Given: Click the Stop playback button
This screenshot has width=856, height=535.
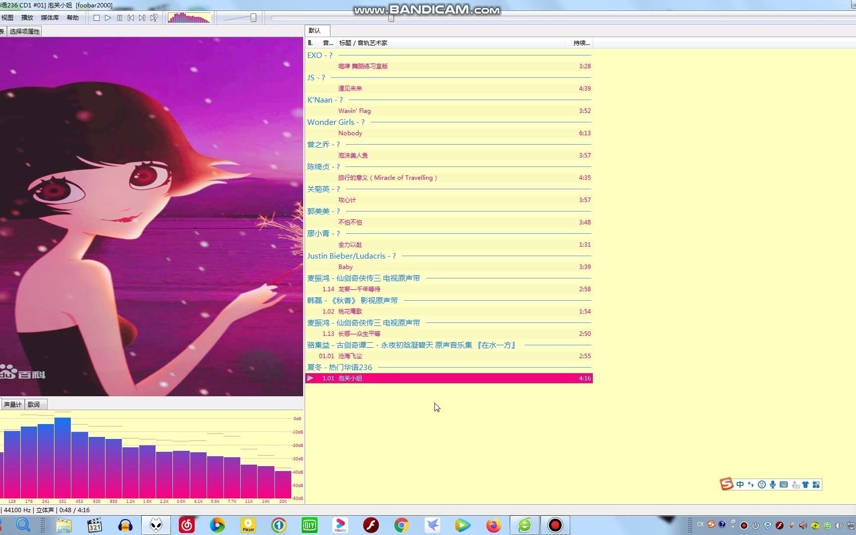Looking at the screenshot, I should 97,18.
